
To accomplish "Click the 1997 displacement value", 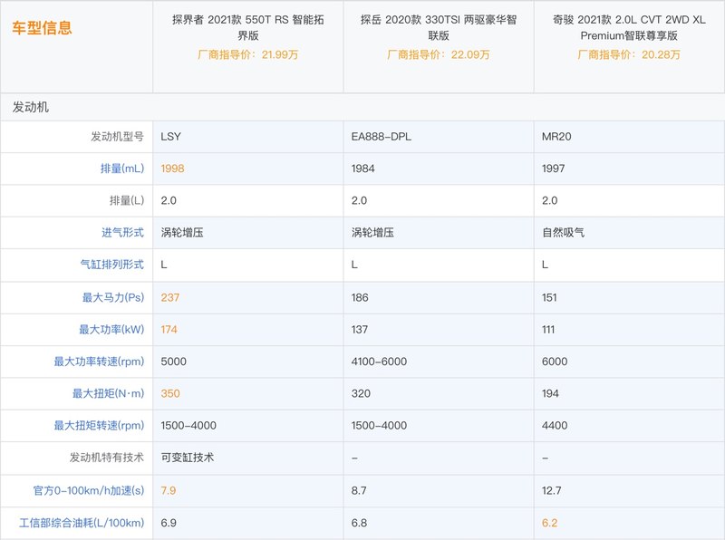I will coord(554,169).
